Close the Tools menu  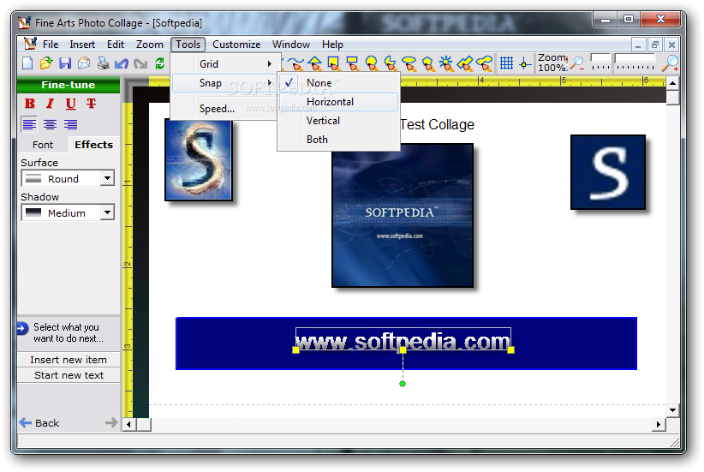(x=188, y=45)
